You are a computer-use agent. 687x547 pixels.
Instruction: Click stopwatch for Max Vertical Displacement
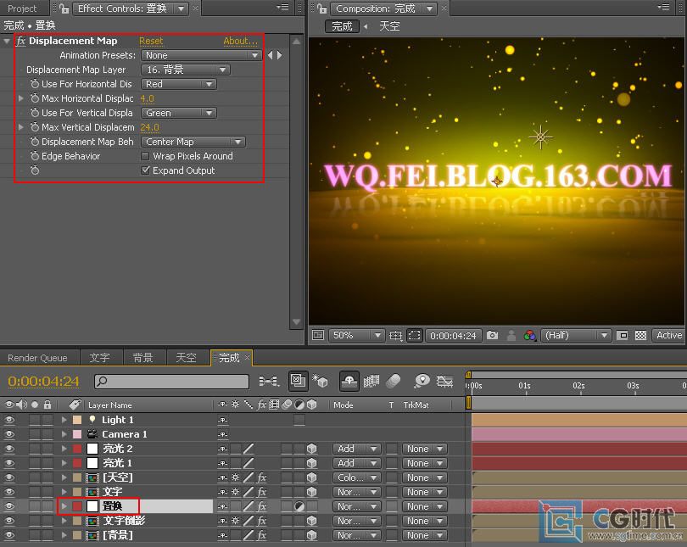(x=35, y=127)
